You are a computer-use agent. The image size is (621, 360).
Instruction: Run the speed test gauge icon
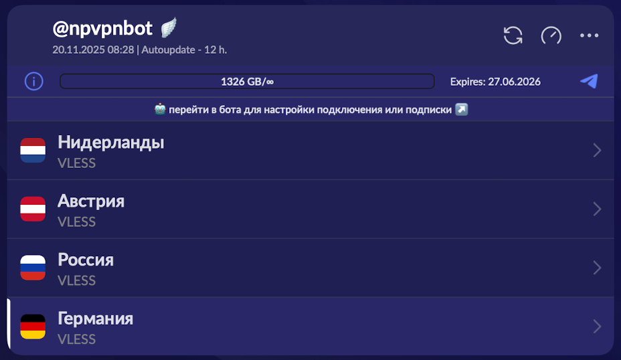(551, 35)
